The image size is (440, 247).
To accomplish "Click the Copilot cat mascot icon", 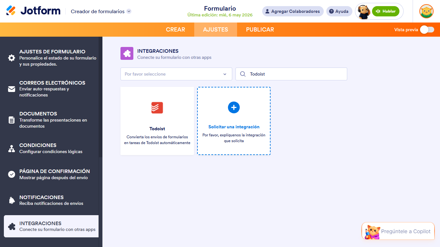I will tap(373, 232).
